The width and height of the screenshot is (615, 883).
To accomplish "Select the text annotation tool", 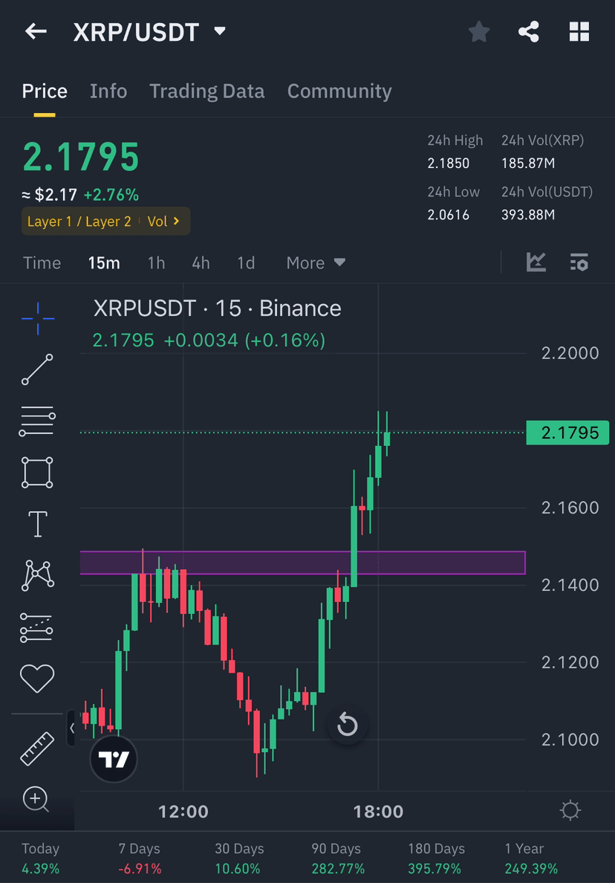I will coord(38,524).
